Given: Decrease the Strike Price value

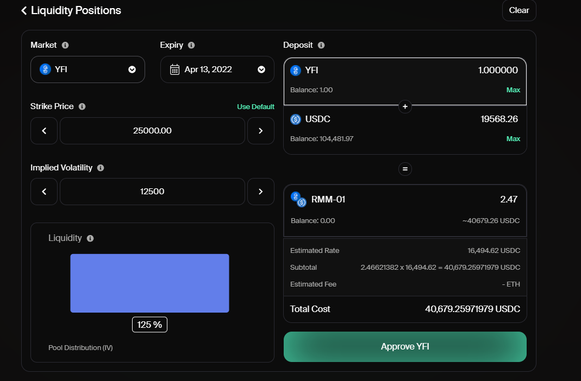Looking at the screenshot, I should point(44,131).
